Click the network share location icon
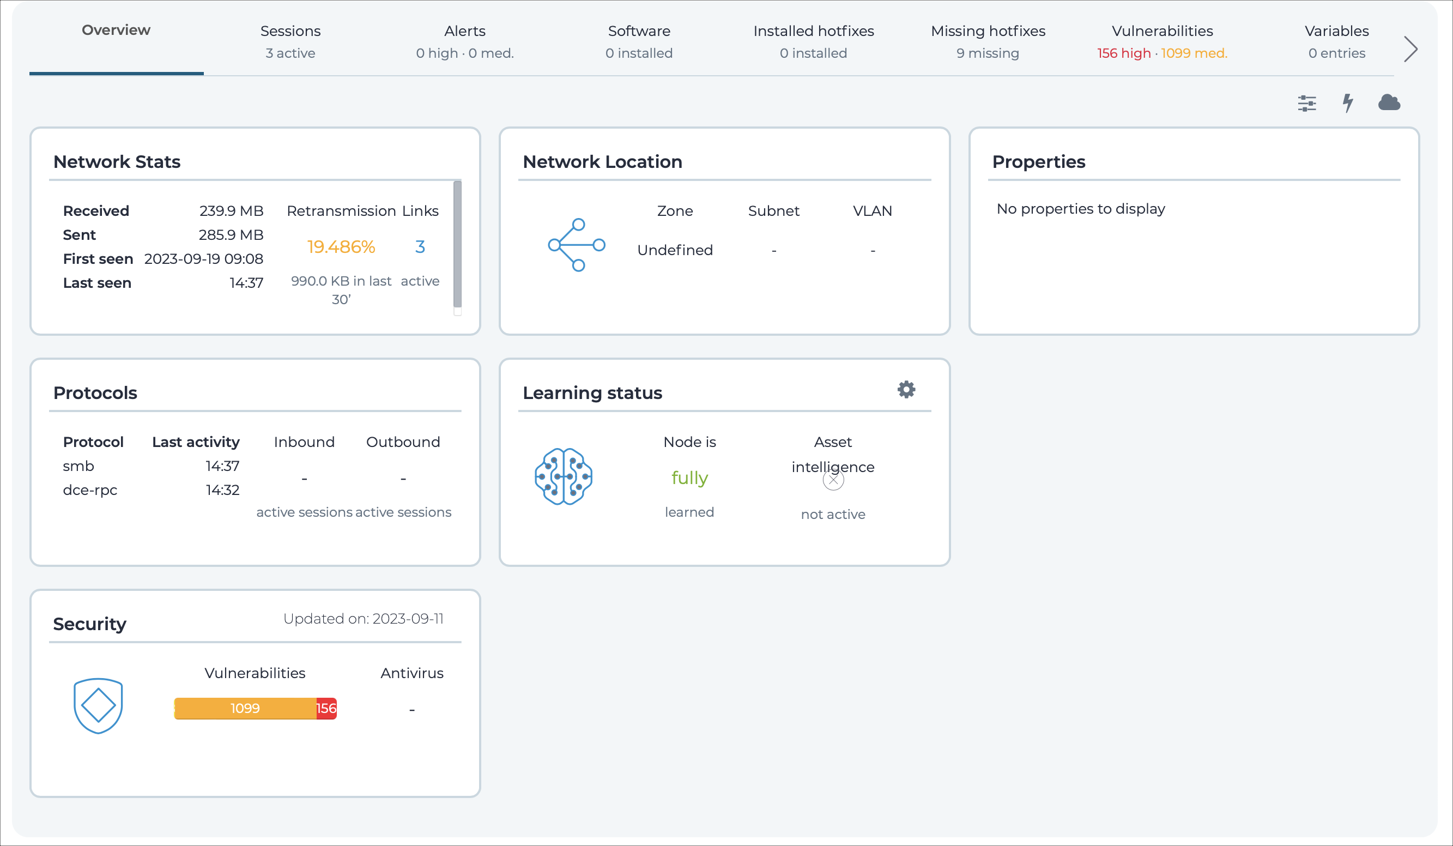This screenshot has width=1453, height=846. [576, 245]
